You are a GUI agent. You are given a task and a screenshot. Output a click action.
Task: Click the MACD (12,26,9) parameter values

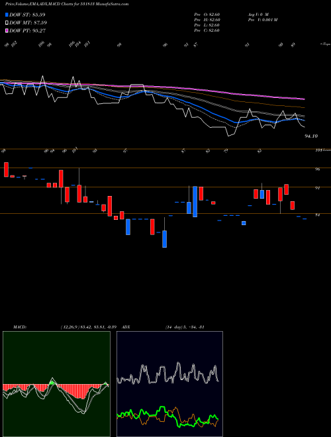tap(90, 327)
